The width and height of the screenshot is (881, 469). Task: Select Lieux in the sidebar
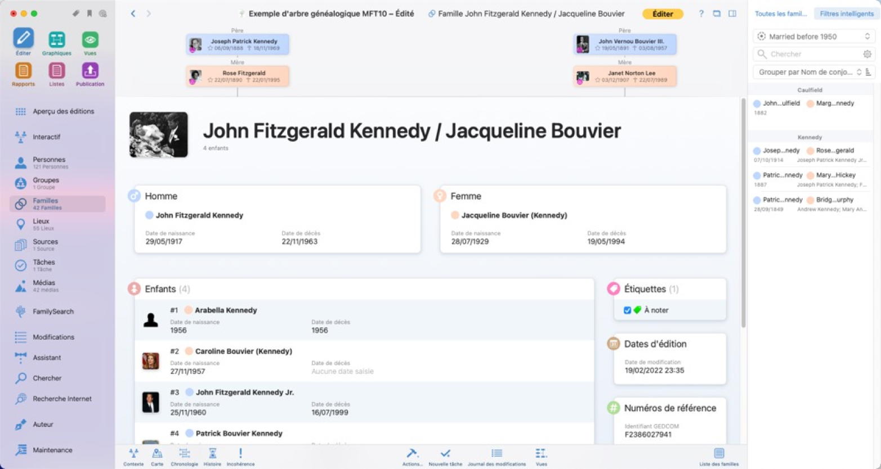pyautogui.click(x=57, y=224)
